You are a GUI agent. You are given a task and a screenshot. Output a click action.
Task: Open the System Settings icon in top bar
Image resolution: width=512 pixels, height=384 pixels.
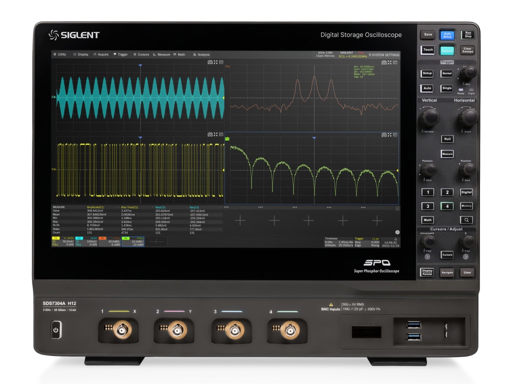tap(384, 54)
